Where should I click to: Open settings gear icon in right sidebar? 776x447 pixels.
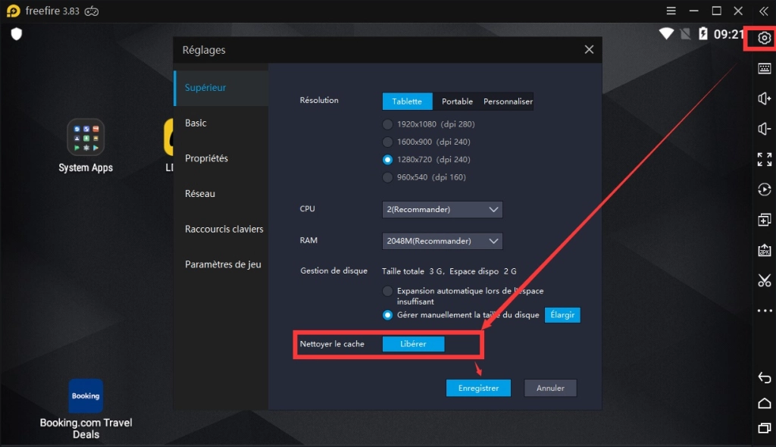(x=764, y=38)
